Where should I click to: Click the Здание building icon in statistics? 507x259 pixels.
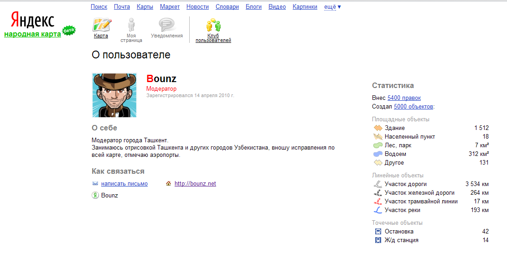(x=378, y=128)
